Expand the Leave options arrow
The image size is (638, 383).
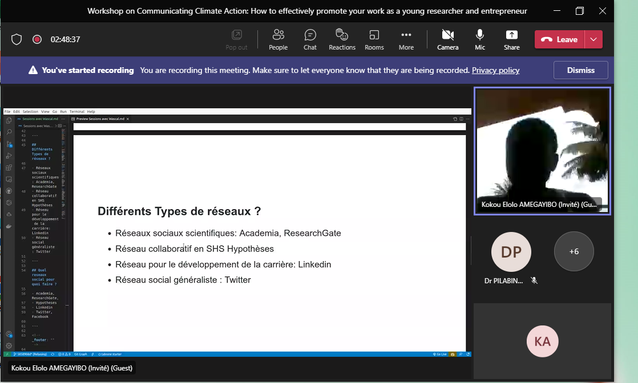(594, 39)
